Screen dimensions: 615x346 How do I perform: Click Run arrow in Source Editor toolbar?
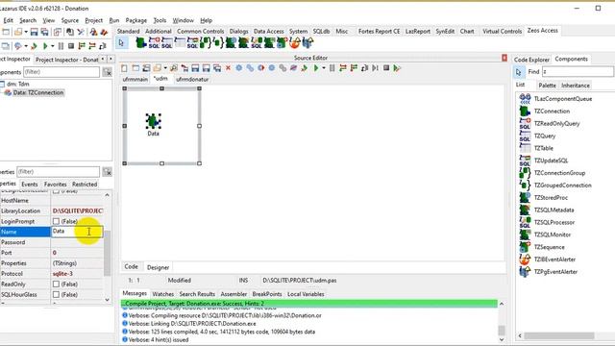pos(316,68)
